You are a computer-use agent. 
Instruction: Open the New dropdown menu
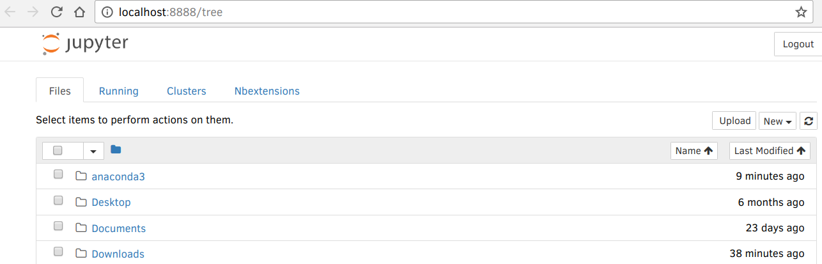777,121
